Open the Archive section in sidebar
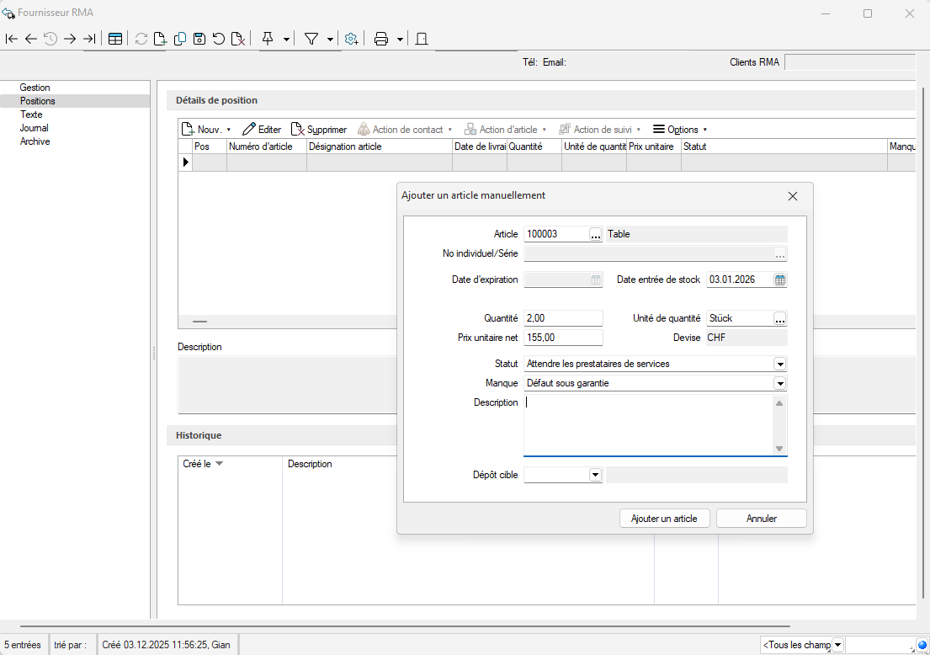930x655 pixels. point(35,141)
